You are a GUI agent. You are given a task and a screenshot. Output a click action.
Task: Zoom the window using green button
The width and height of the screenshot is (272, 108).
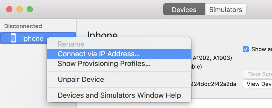(30, 9)
